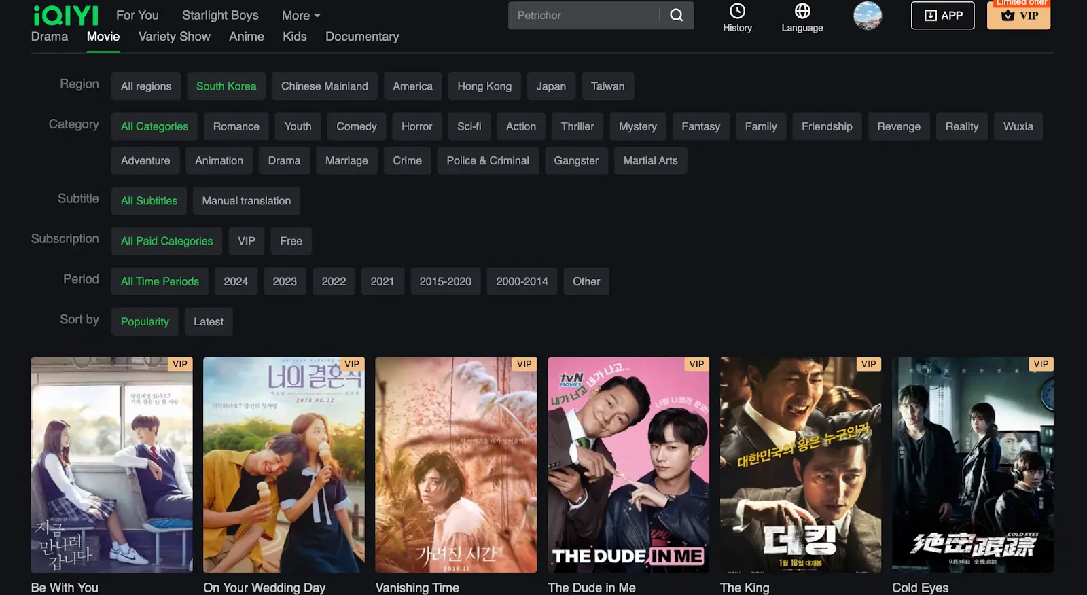
Task: Open the Vanishing Time title link
Action: 417,588
